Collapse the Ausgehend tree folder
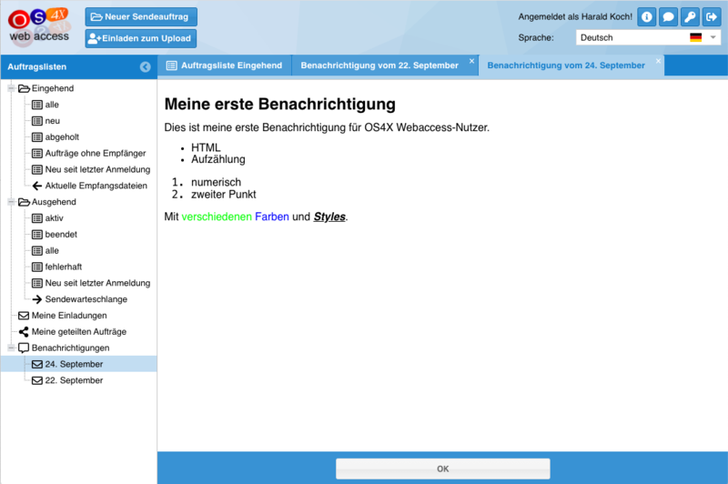The width and height of the screenshot is (728, 484). pos(11,202)
